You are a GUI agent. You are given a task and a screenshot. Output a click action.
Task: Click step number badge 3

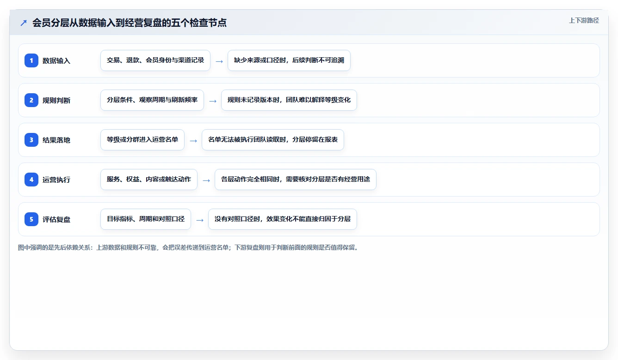pyautogui.click(x=31, y=139)
